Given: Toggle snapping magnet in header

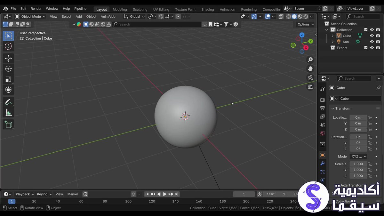Looking at the screenshot, I should 161,16.
